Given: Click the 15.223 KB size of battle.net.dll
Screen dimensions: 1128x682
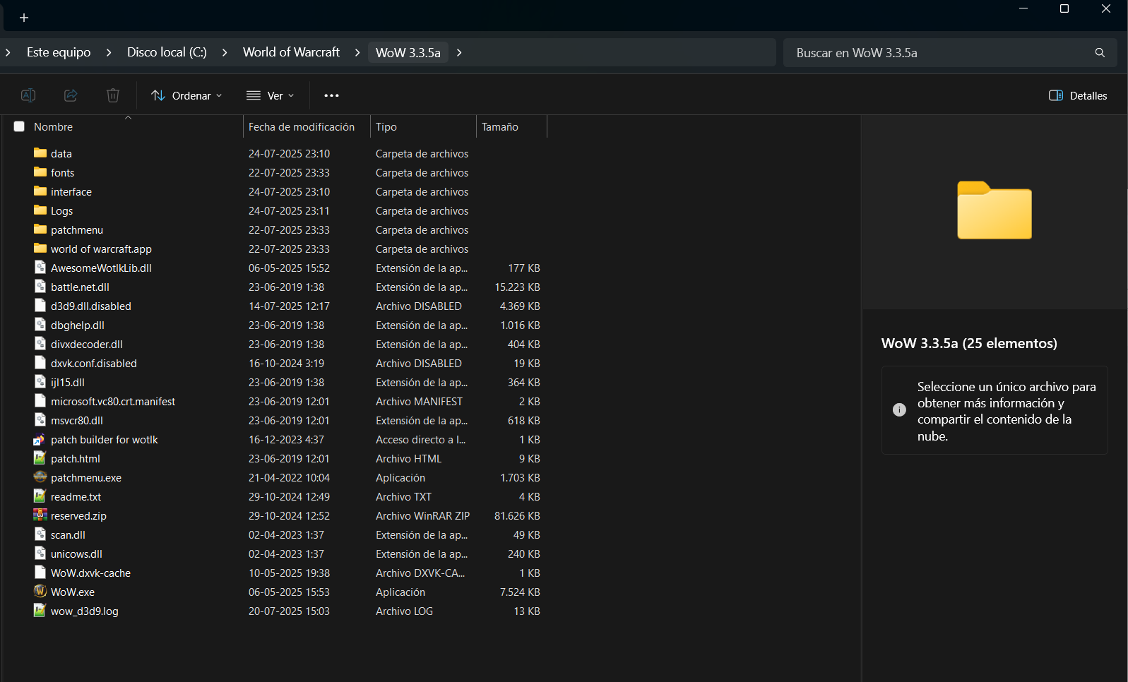Looking at the screenshot, I should coord(517,287).
